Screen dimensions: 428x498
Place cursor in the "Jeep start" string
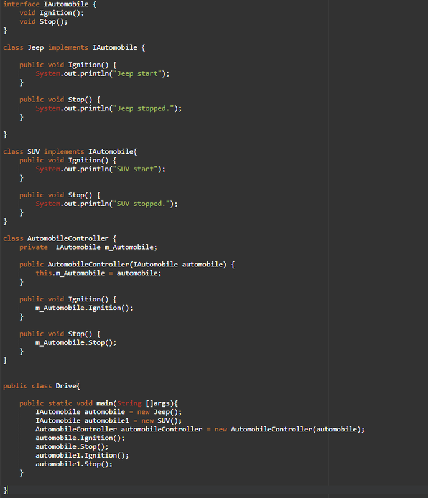click(137, 73)
